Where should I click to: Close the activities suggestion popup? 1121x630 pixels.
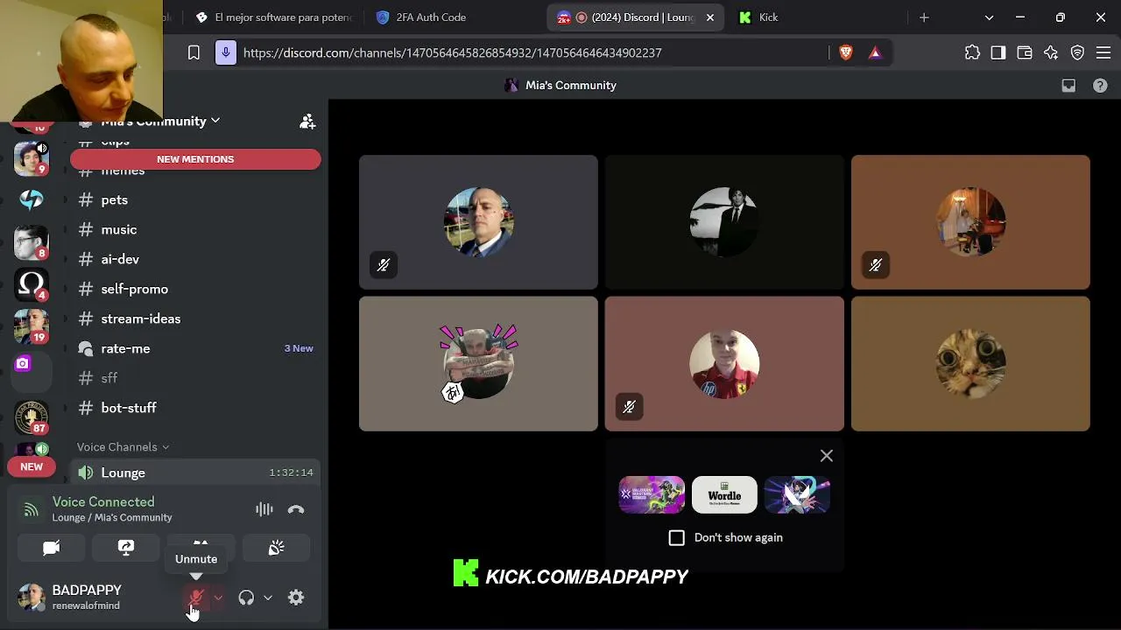click(827, 456)
